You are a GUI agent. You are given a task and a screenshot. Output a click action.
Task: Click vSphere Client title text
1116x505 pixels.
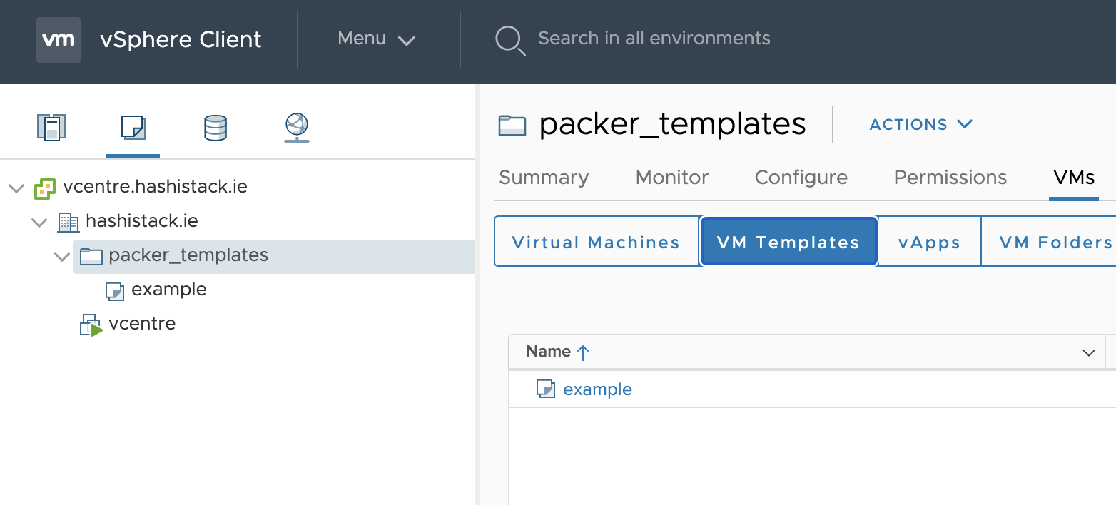pos(181,39)
